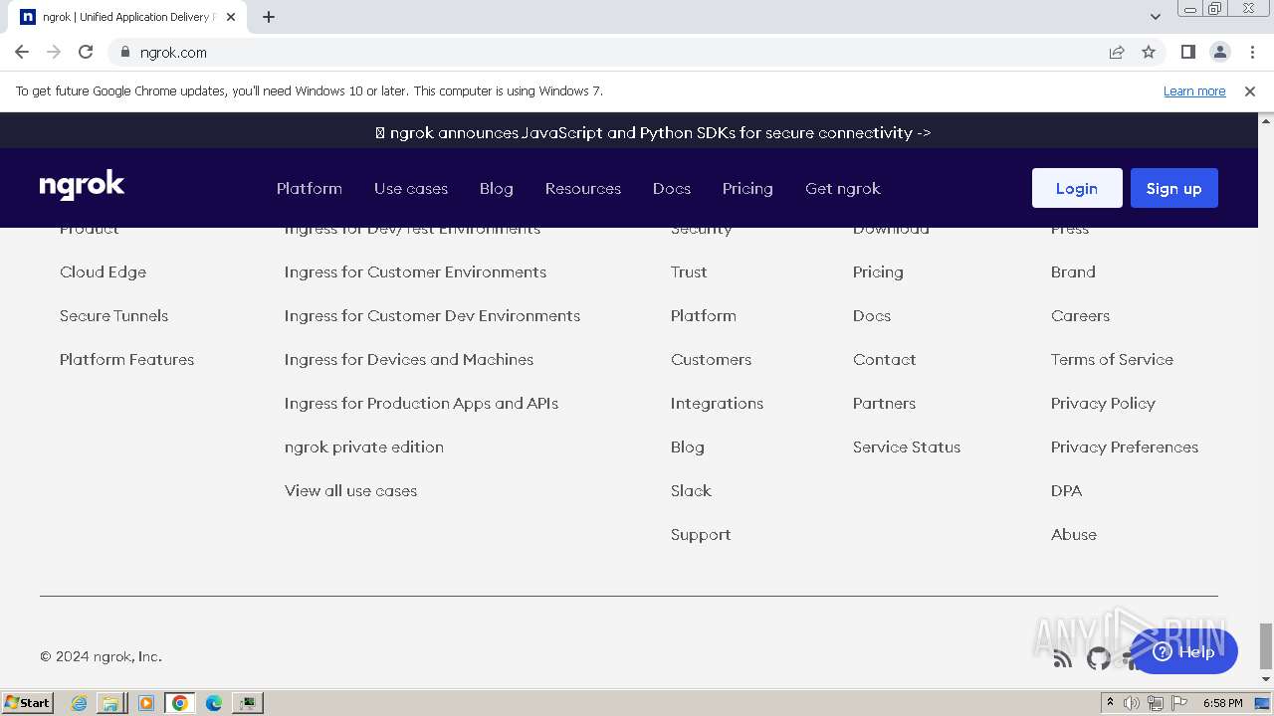This screenshot has width=1274, height=716.
Task: Open the Resources navigation menu
Action: click(583, 188)
